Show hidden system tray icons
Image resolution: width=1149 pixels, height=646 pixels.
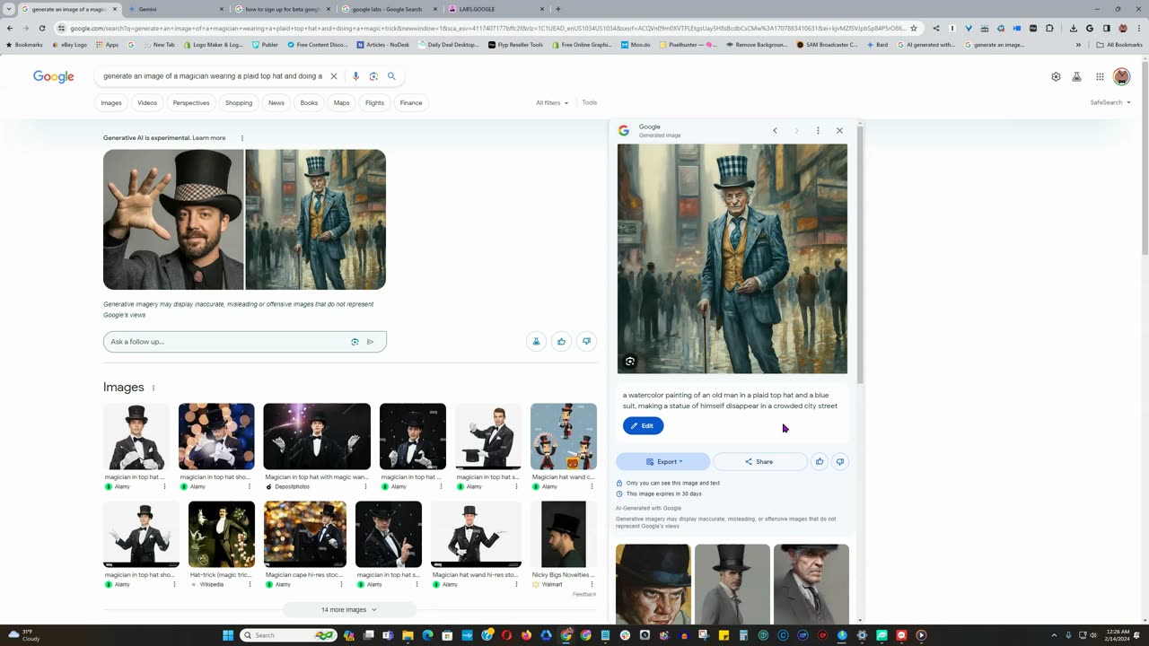click(x=1054, y=635)
